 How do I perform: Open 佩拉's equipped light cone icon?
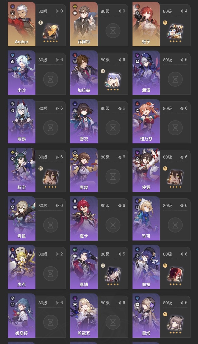coord(175,274)
